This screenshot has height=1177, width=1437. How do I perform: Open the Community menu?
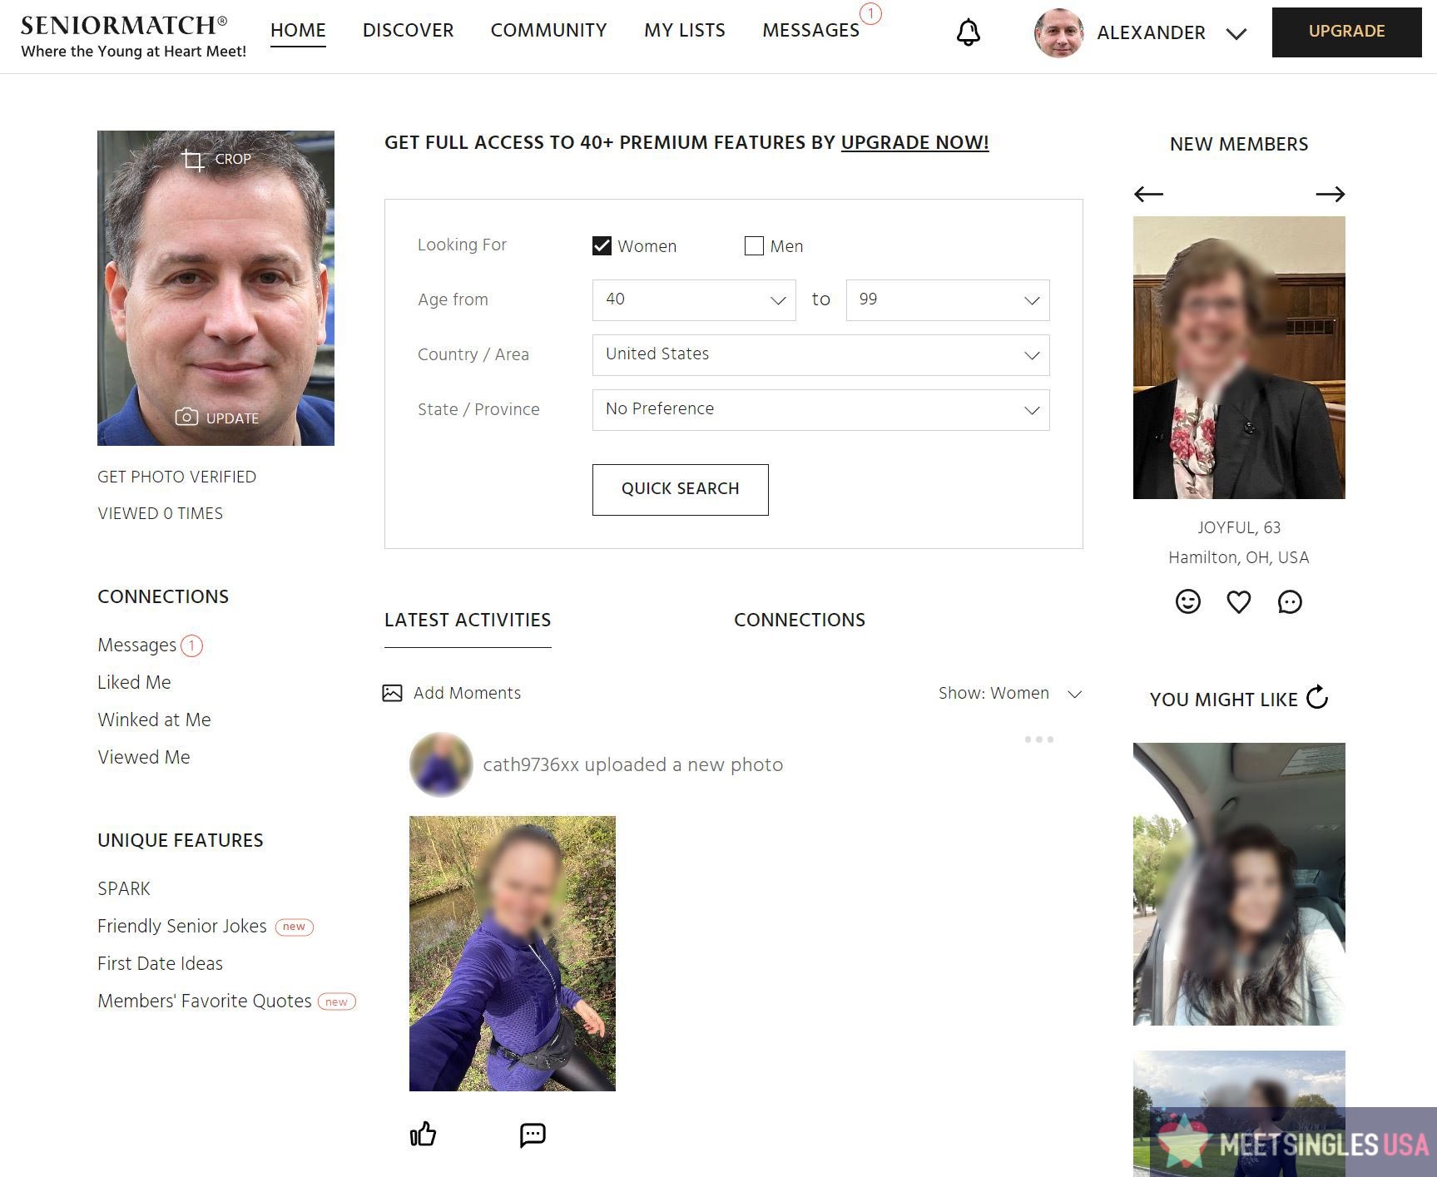[x=548, y=30]
